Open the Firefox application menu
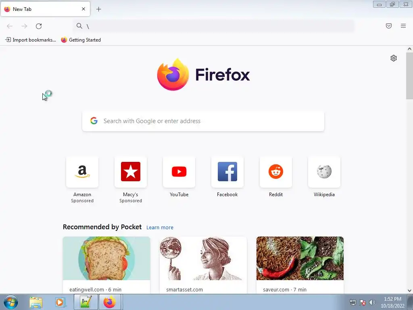 403,25
